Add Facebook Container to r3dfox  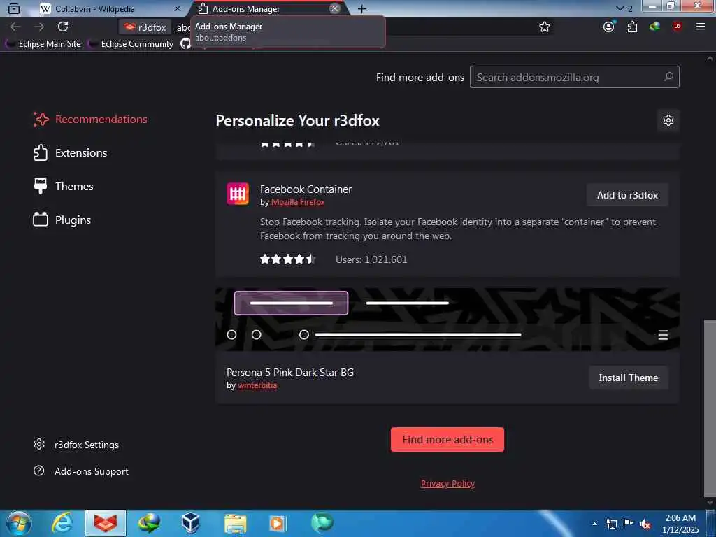tap(627, 195)
